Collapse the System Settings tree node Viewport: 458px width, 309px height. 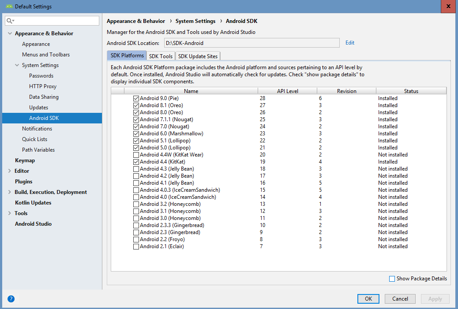[17, 65]
